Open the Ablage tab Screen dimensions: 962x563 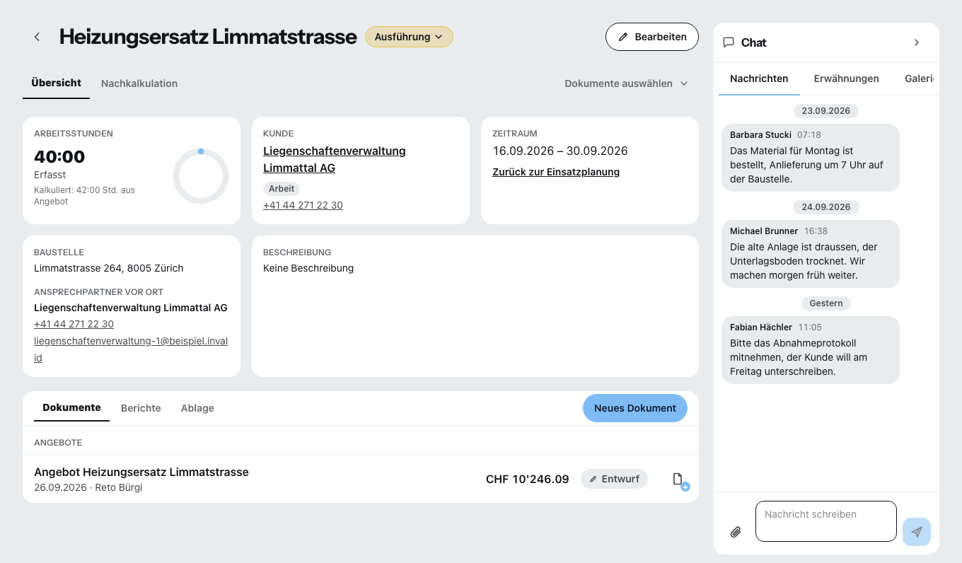click(x=197, y=408)
